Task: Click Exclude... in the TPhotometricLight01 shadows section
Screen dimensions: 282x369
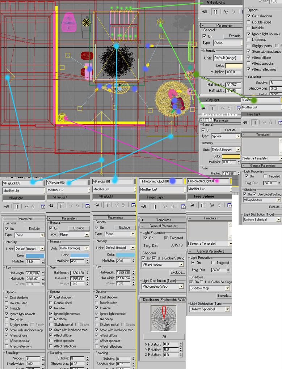Action: [177, 272]
